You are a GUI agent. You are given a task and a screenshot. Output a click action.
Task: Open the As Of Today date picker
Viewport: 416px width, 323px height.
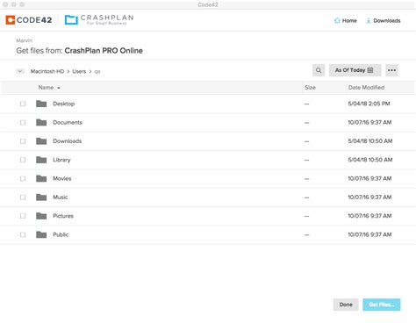(355, 70)
